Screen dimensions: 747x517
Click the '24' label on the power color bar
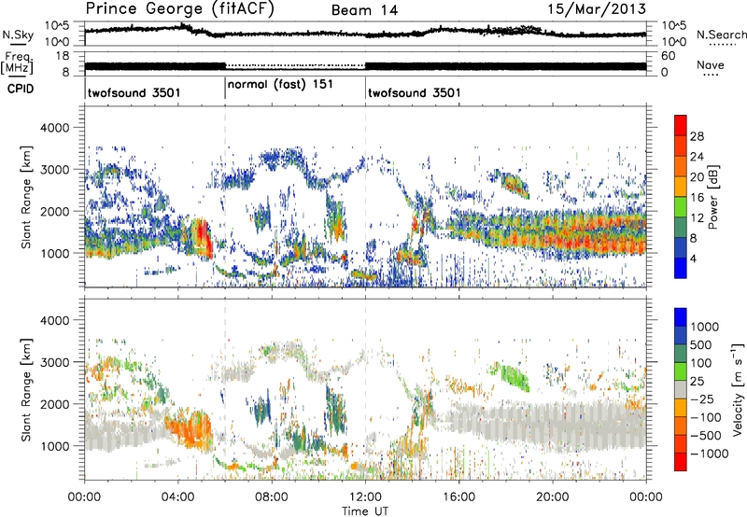[x=697, y=157]
